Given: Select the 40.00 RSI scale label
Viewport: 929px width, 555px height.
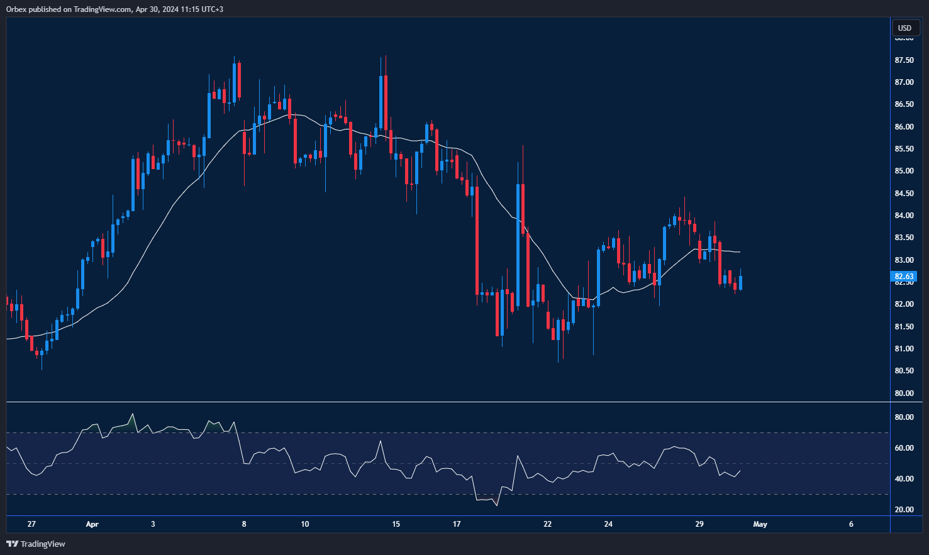Looking at the screenshot, I should pyautogui.click(x=904, y=479).
